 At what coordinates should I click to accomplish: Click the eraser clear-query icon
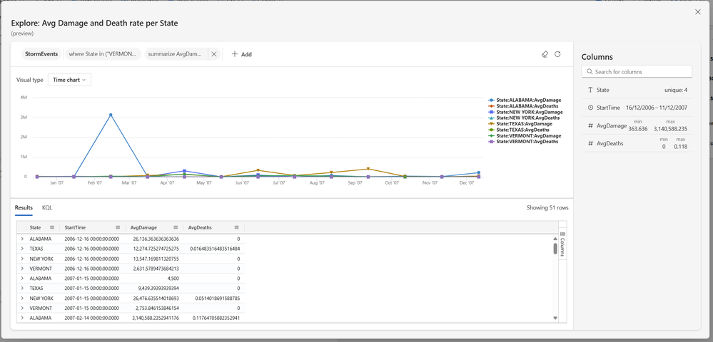[x=545, y=54]
